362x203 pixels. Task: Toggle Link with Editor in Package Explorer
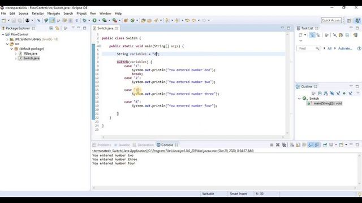point(57,28)
